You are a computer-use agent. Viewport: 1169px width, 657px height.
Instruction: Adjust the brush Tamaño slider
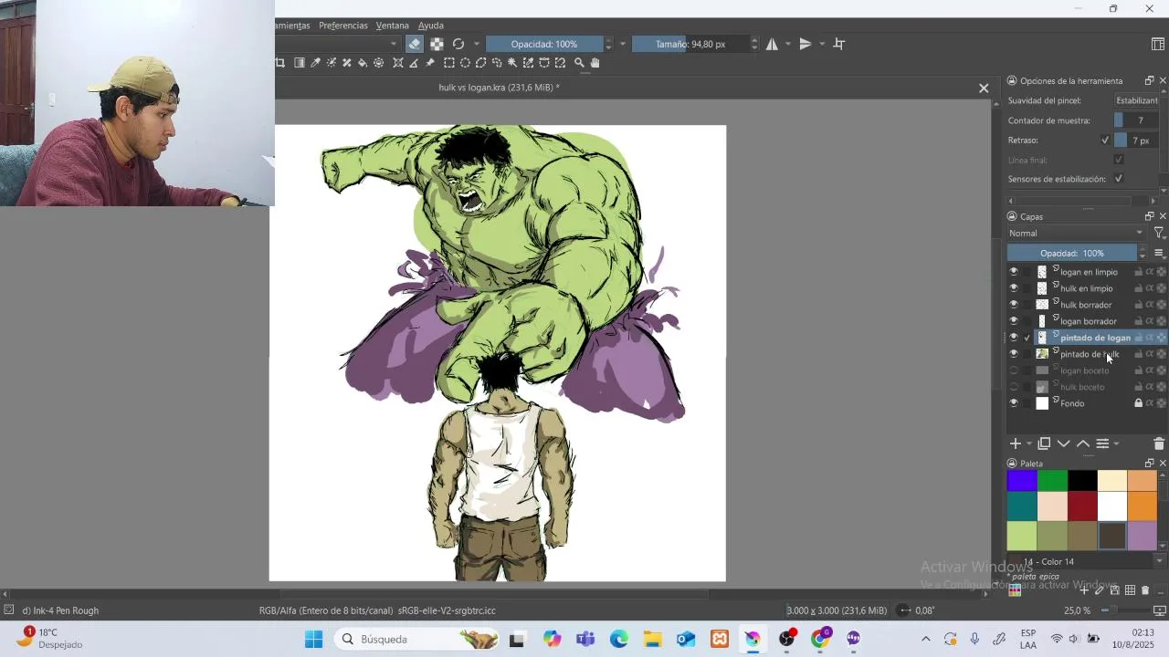[x=690, y=44]
